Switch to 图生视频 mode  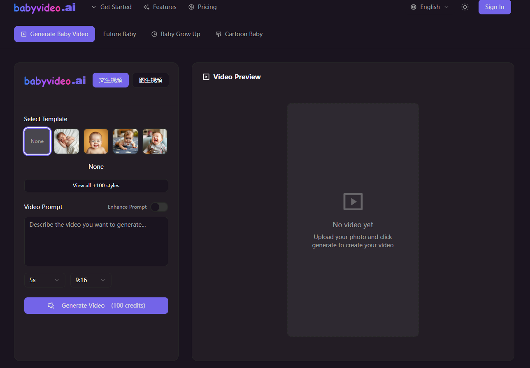150,80
